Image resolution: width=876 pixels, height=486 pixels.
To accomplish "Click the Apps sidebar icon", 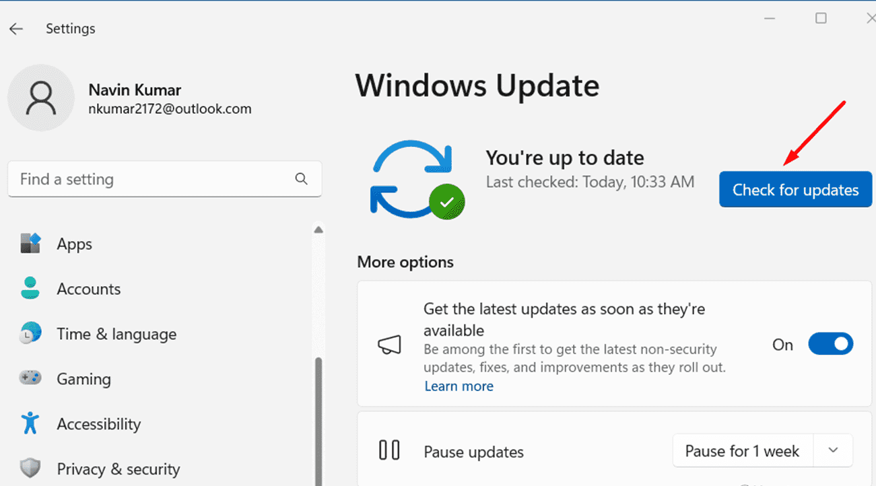I will tap(31, 244).
